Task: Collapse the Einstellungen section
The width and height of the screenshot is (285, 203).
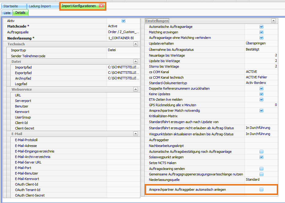Action: pyautogui.click(x=273, y=21)
